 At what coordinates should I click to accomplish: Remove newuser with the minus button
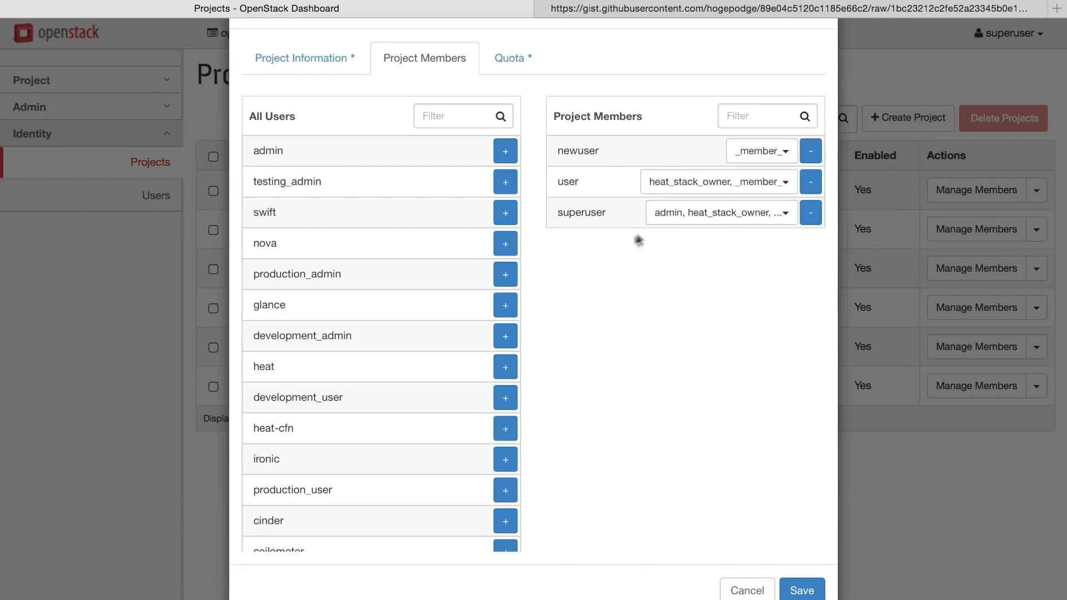tap(810, 151)
